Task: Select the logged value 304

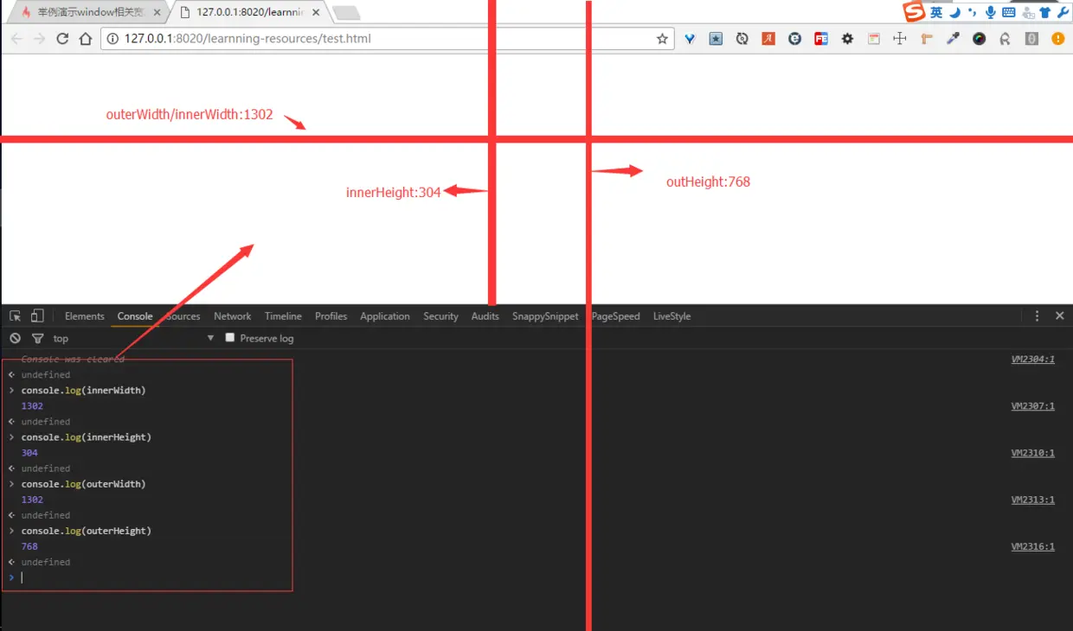Action: [29, 452]
